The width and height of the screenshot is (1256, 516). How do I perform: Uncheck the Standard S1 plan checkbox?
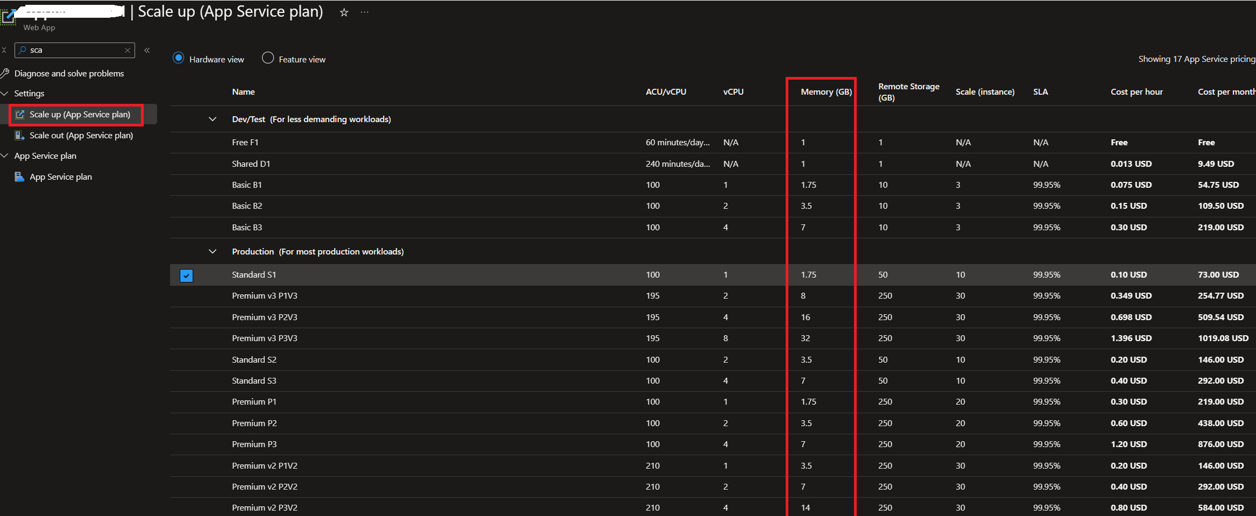(x=186, y=275)
